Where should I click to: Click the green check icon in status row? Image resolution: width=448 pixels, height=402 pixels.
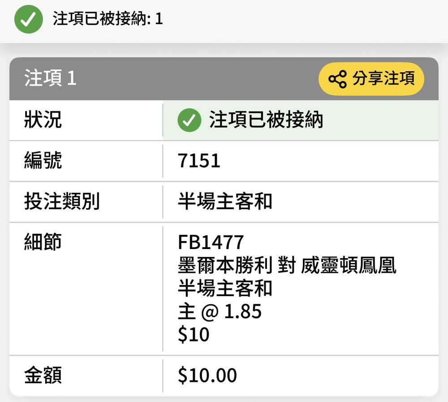[x=189, y=121]
